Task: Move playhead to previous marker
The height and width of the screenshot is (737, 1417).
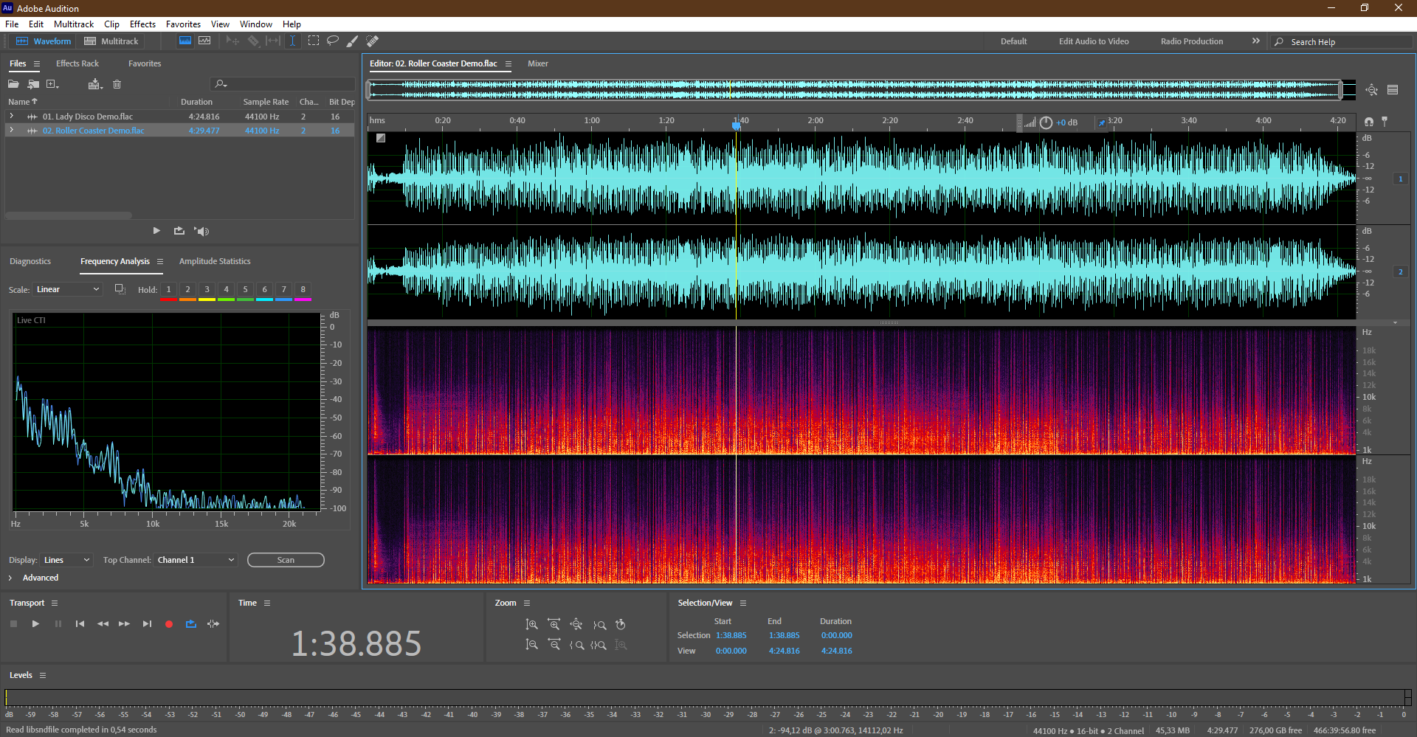Action: (x=80, y=624)
